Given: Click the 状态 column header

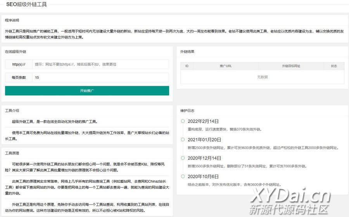Looking at the screenshot, I should click(334, 66).
